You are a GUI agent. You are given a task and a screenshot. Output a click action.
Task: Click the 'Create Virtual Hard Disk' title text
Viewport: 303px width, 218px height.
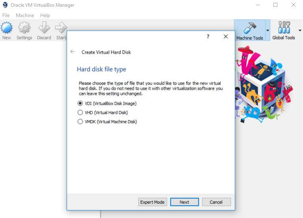pyautogui.click(x=106, y=52)
